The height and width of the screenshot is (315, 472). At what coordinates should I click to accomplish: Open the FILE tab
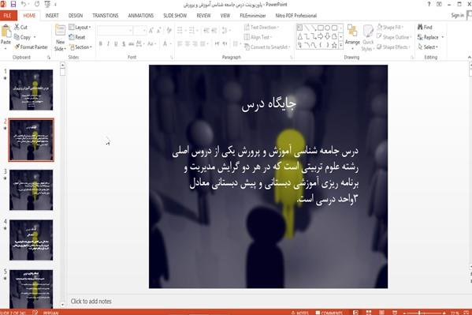[7, 15]
